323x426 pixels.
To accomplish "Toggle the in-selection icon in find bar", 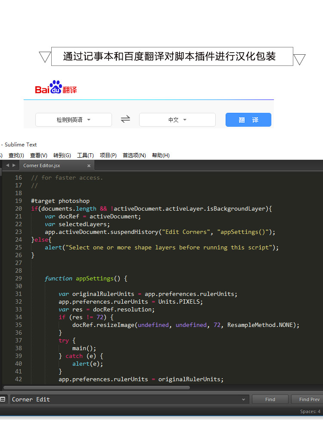I will click(3, 399).
